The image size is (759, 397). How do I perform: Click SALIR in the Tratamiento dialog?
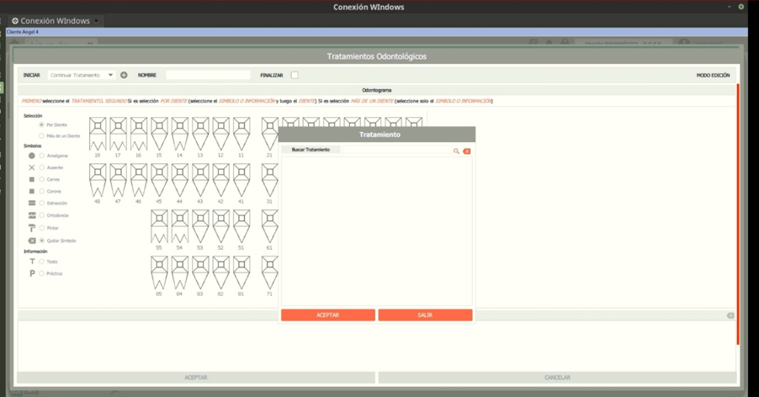(425, 315)
